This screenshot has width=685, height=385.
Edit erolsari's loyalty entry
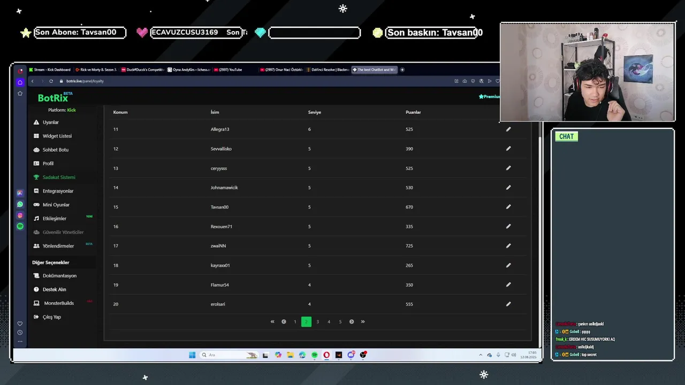[x=508, y=304]
